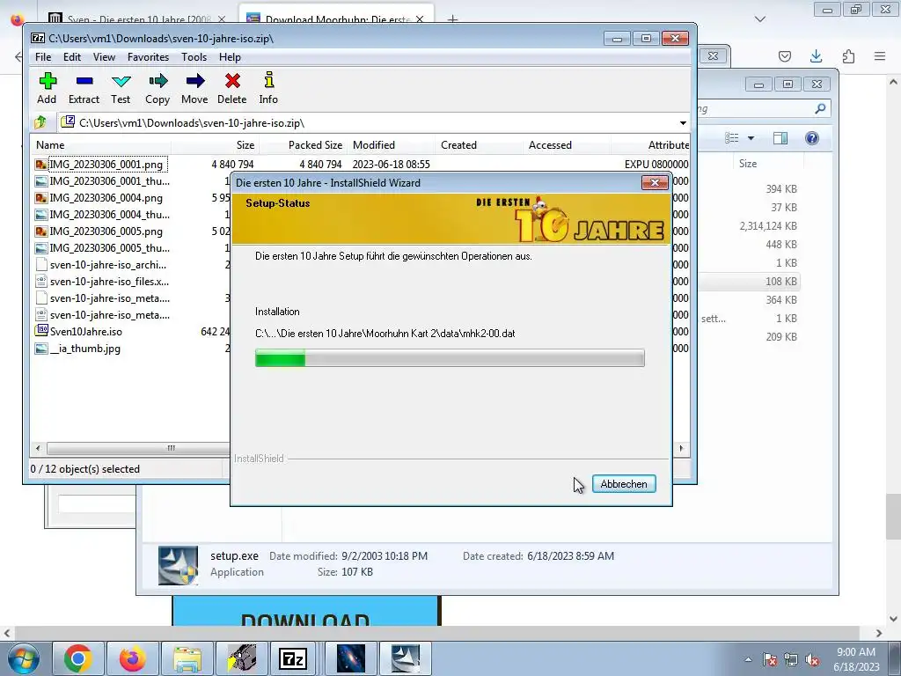Image resolution: width=901 pixels, height=676 pixels.
Task: Close the InstallShield Wizard dialog
Action: tap(655, 183)
